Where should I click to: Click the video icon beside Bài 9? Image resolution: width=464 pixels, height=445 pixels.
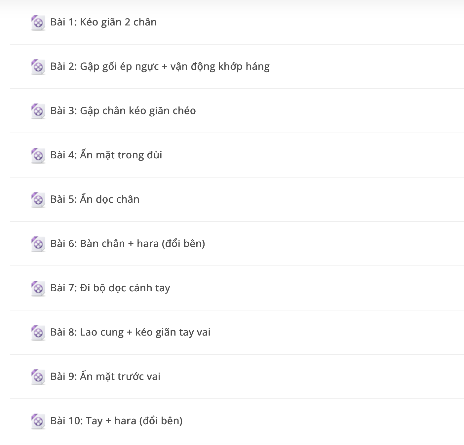click(x=38, y=377)
